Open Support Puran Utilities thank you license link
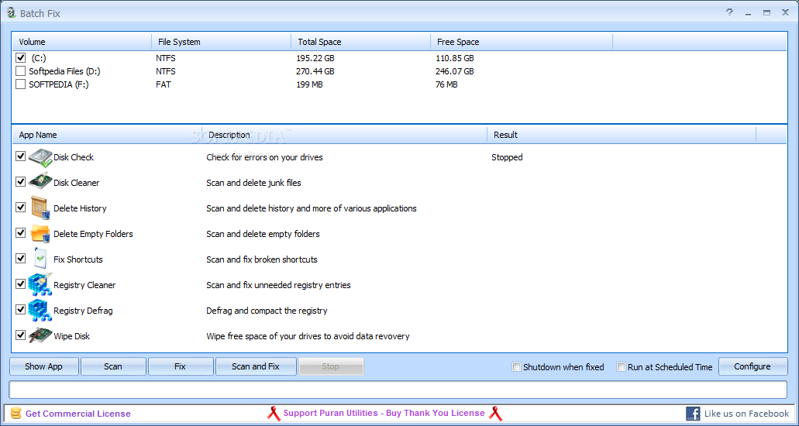Image resolution: width=799 pixels, height=426 pixels. click(384, 414)
